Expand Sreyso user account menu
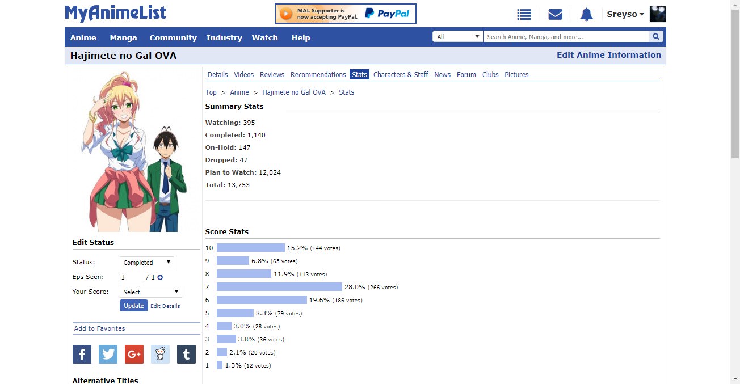740x384 pixels. pos(625,14)
